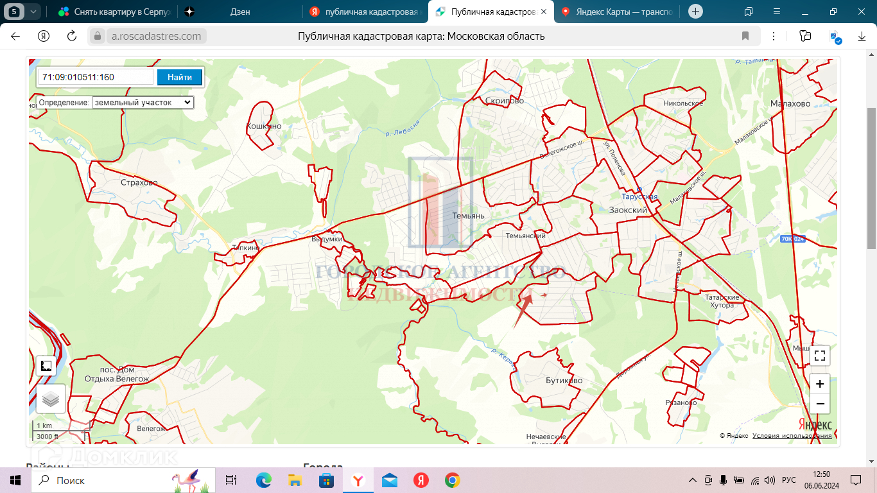
Task: Click the a.roscadastres.com address field
Action: tap(157, 37)
